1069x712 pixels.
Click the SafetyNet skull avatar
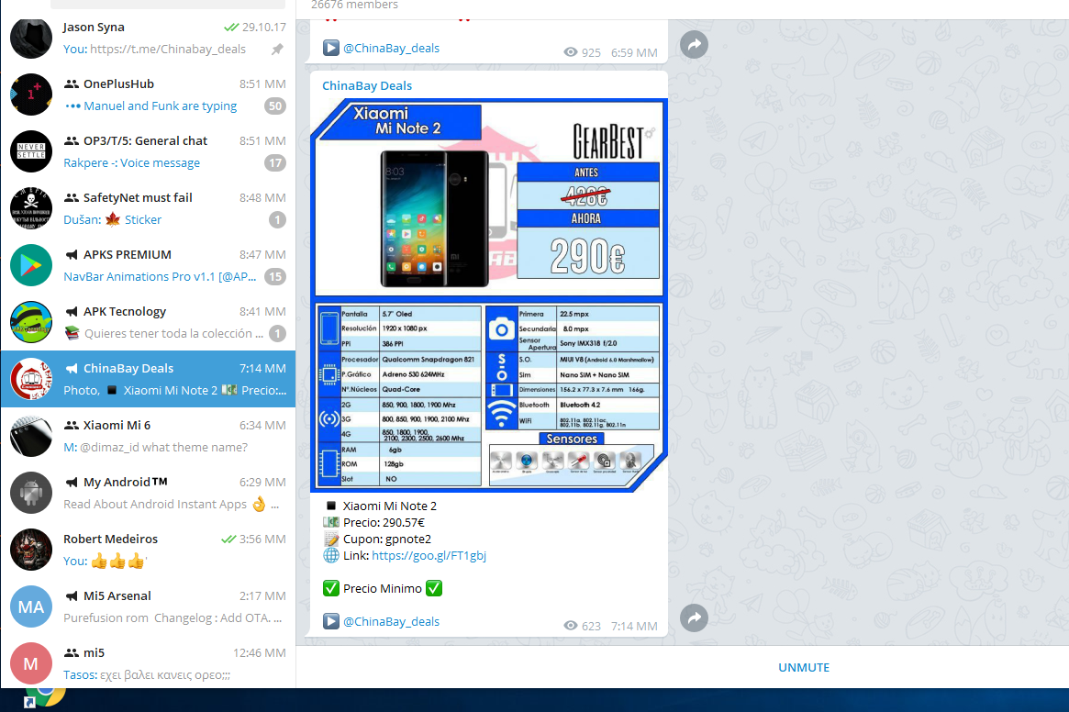pos(30,208)
